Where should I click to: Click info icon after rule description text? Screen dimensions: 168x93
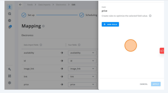click(150, 16)
